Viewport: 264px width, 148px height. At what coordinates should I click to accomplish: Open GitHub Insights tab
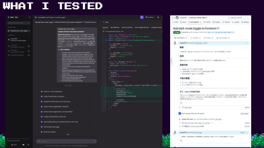pyautogui.click(x=235, y=22)
